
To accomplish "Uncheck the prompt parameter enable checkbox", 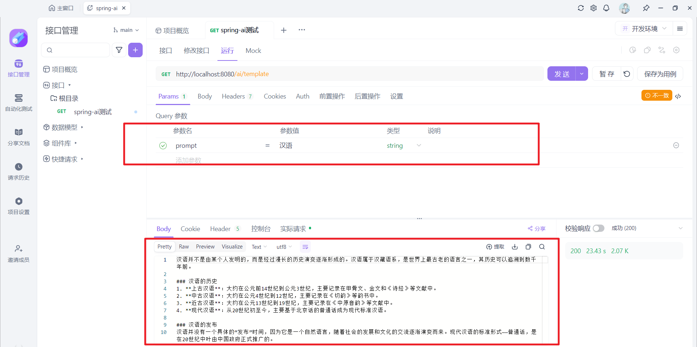I will click(163, 146).
